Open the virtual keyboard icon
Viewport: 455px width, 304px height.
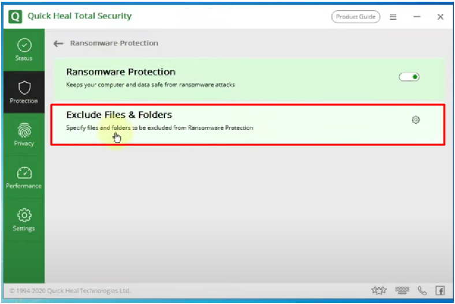click(402, 290)
